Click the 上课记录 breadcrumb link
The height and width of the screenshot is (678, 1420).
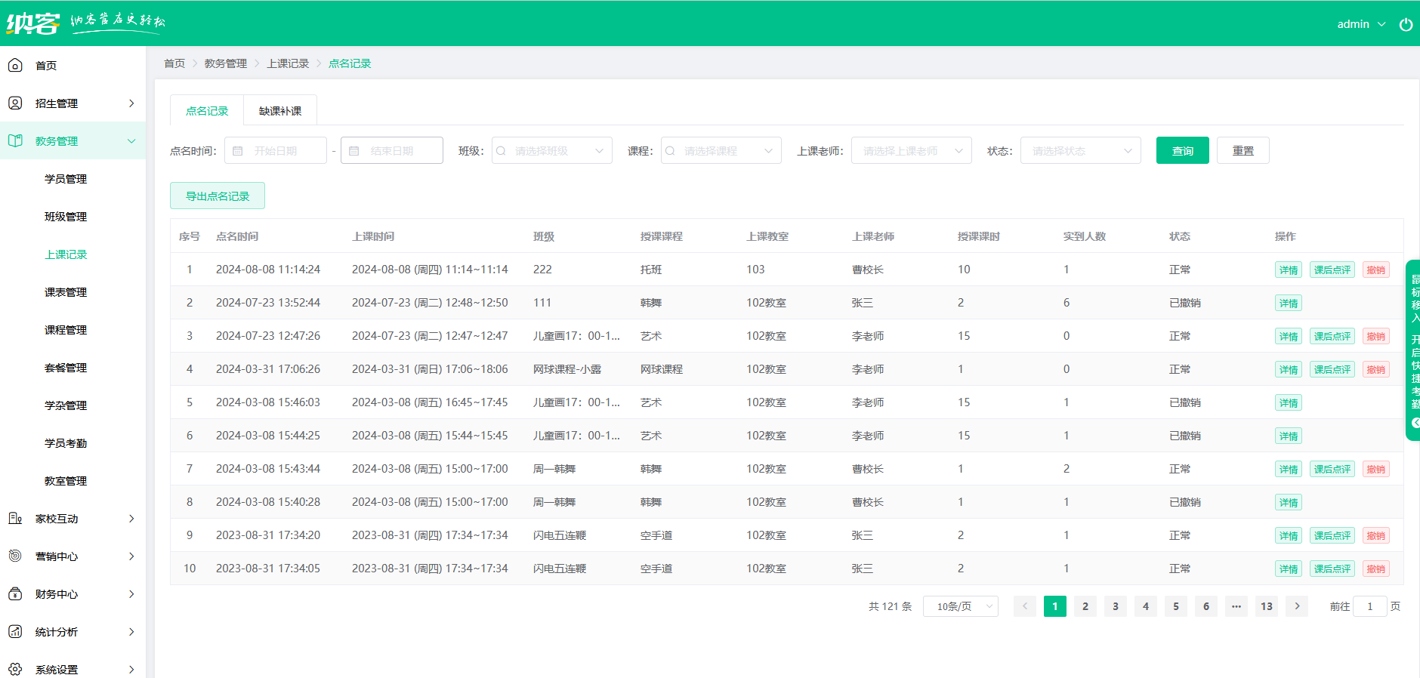click(288, 63)
